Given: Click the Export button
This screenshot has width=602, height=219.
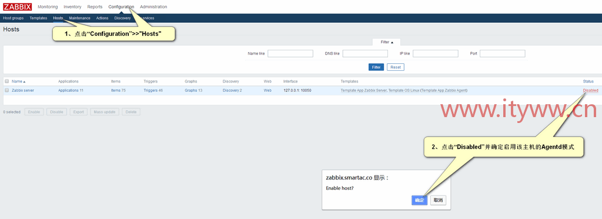Looking at the screenshot, I should [x=78, y=112].
